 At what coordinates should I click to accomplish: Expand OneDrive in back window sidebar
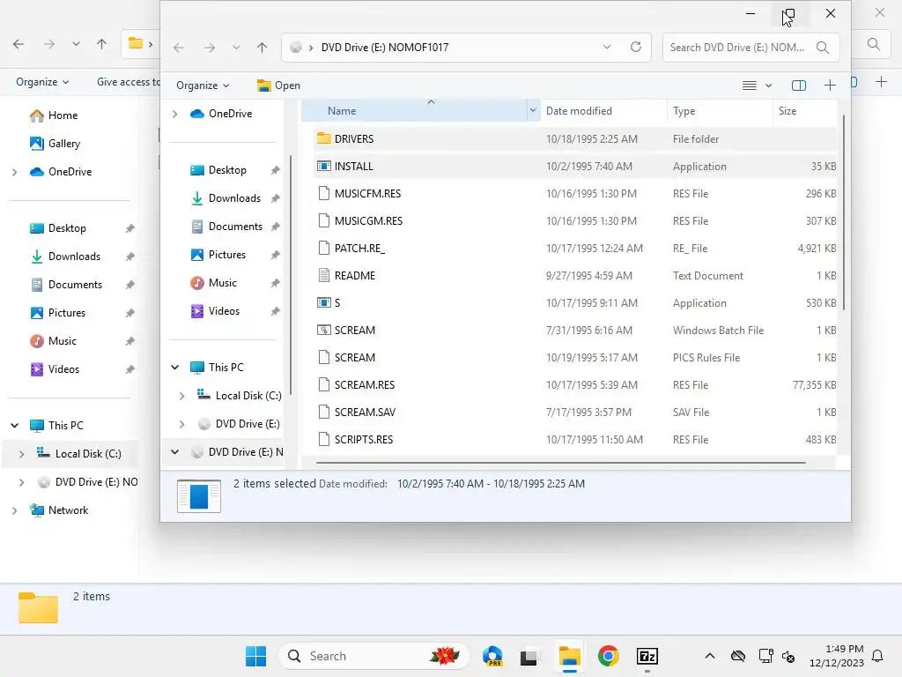[x=15, y=172]
